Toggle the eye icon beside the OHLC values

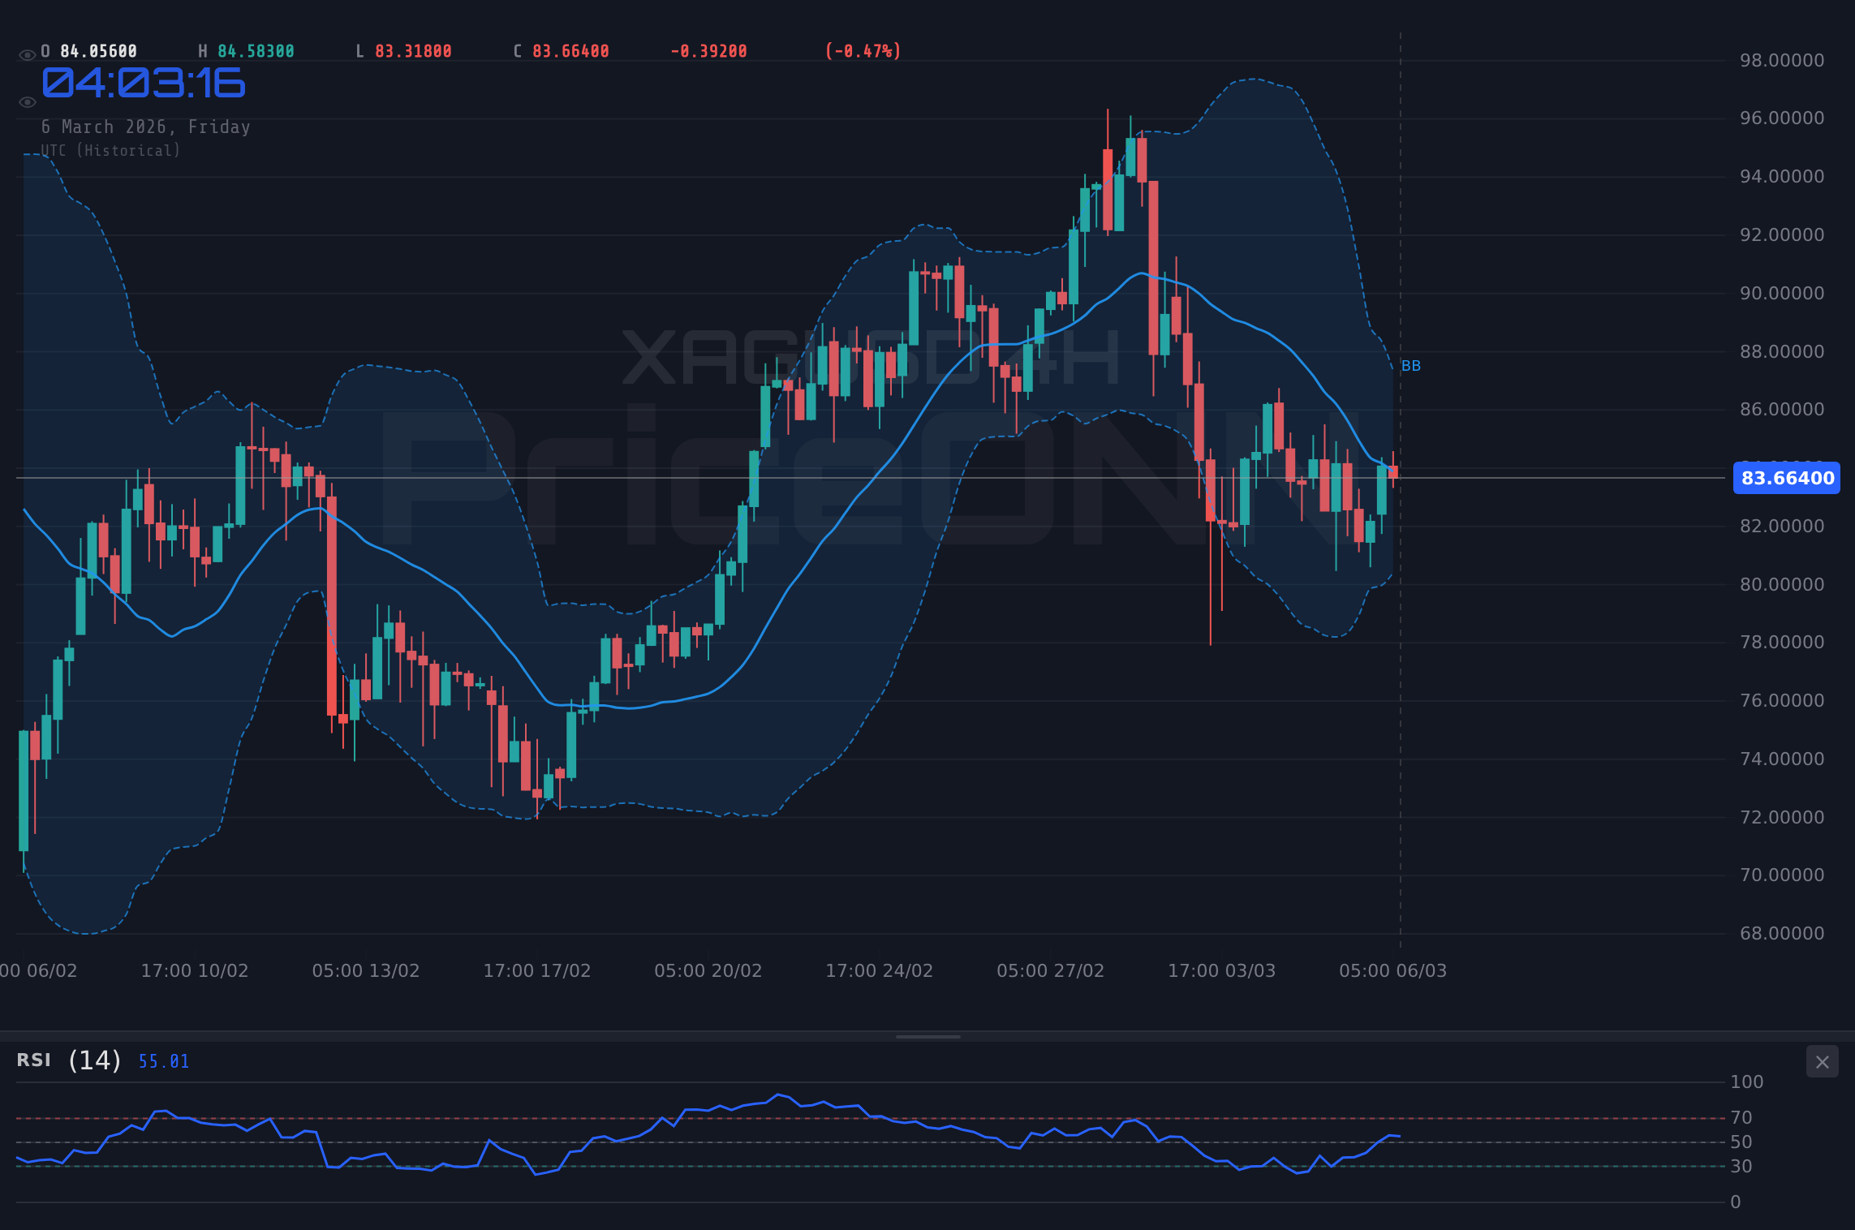(27, 55)
